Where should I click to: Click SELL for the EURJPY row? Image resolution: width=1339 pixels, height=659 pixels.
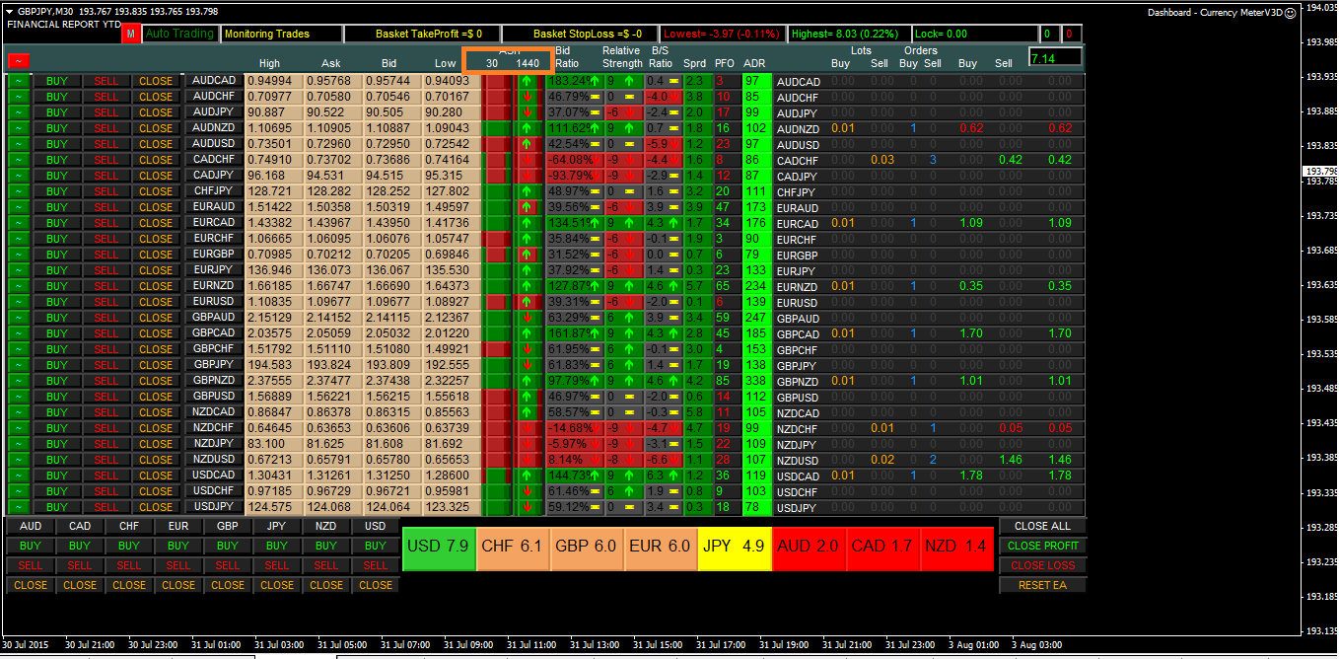tap(106, 270)
